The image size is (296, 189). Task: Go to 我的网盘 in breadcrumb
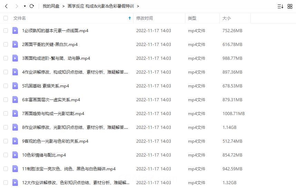[51, 6]
